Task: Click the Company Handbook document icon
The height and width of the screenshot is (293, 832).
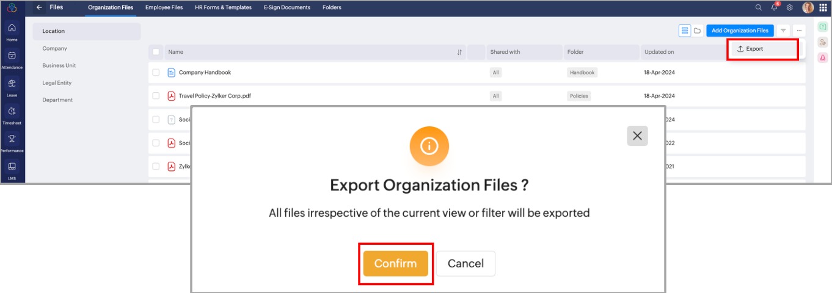Action: [172, 73]
